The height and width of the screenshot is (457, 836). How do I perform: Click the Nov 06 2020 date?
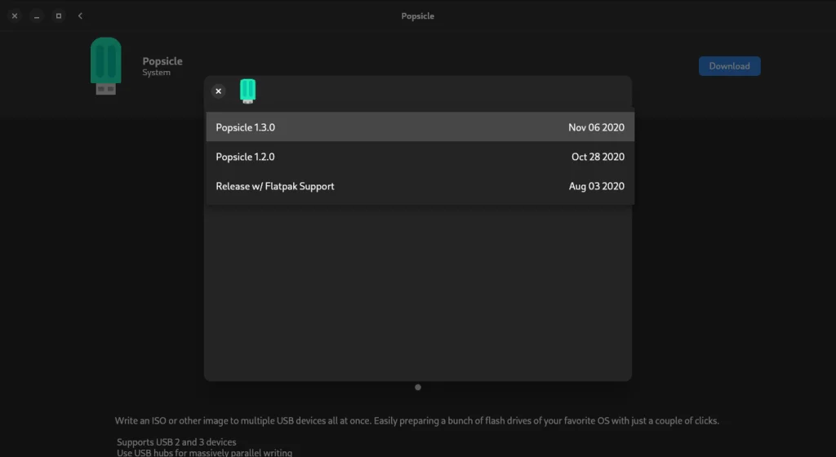pyautogui.click(x=596, y=127)
